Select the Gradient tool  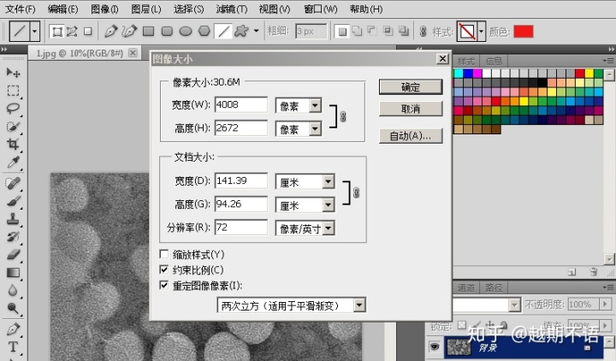point(13,273)
